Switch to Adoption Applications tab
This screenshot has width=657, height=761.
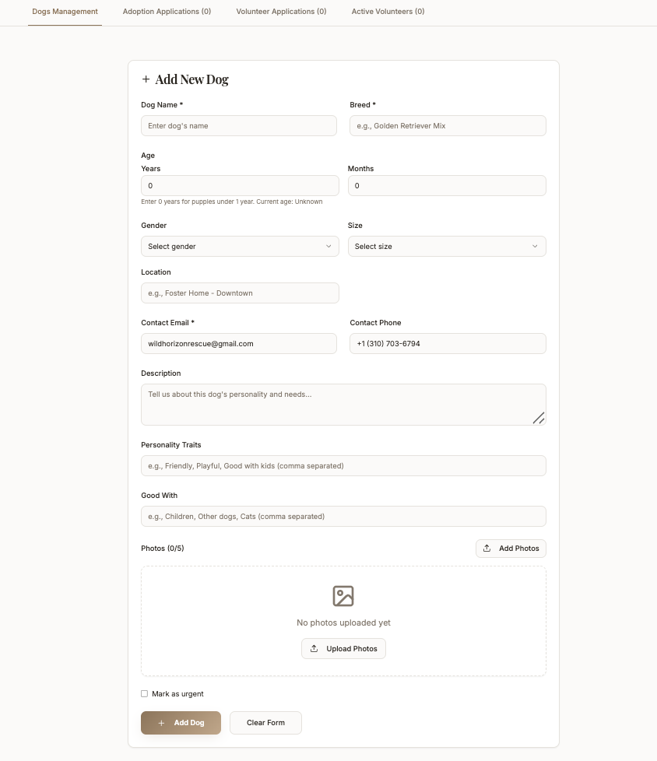coord(167,12)
